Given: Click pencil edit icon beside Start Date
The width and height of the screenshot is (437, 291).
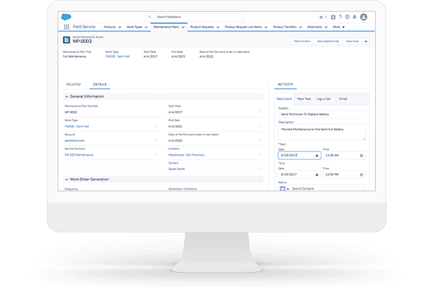Looking at the screenshot, I should (259, 113).
